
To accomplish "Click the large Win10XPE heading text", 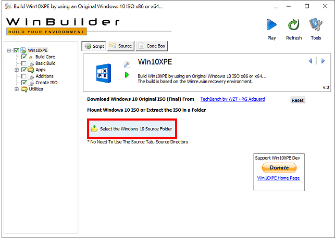I will point(155,62).
